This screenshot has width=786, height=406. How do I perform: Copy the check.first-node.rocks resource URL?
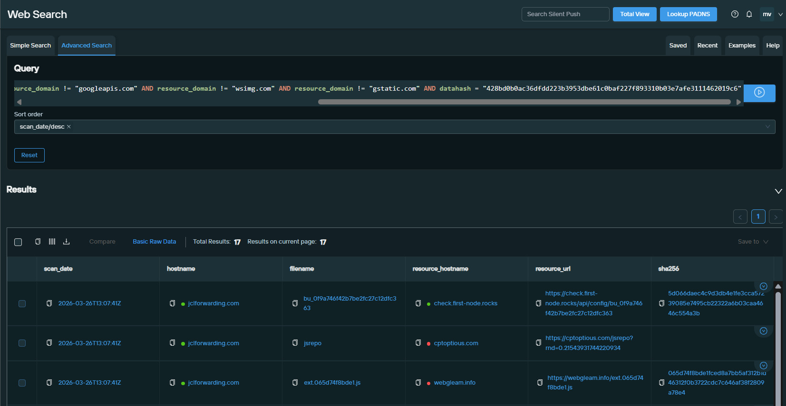[x=538, y=303]
